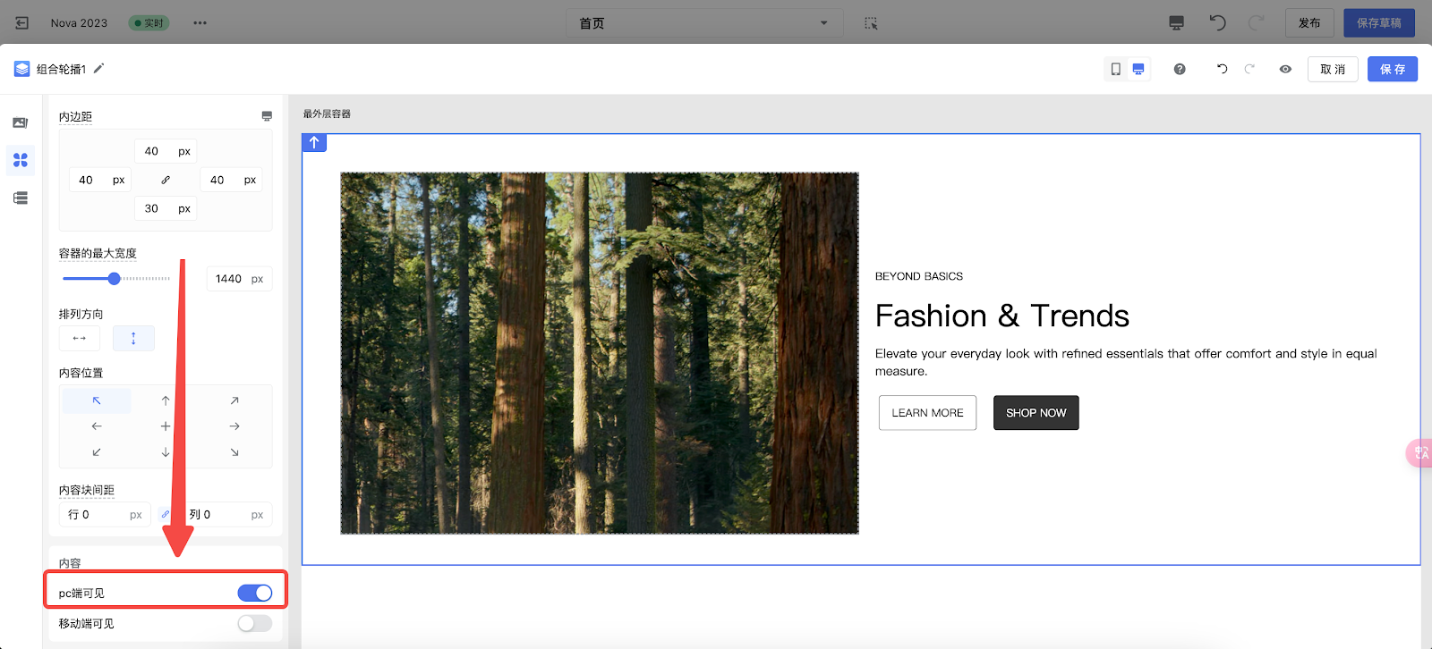Align content to bottom-right
The height and width of the screenshot is (649, 1432).
[234, 452]
